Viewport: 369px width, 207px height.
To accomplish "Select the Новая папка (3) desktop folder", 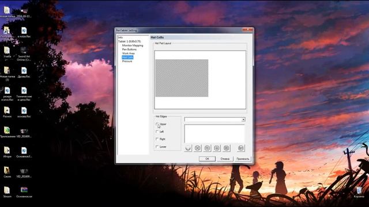I will point(7,73).
